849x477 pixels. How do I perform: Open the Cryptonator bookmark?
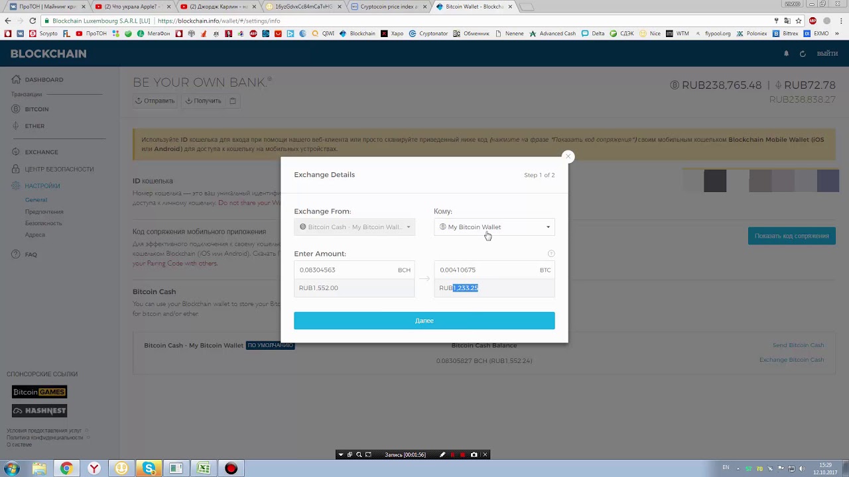(x=428, y=33)
